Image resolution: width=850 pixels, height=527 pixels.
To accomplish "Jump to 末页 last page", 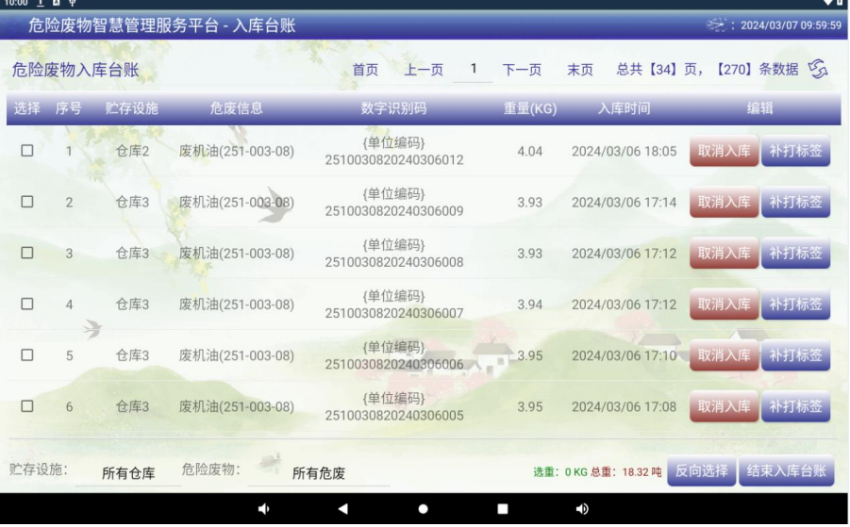I will [580, 70].
